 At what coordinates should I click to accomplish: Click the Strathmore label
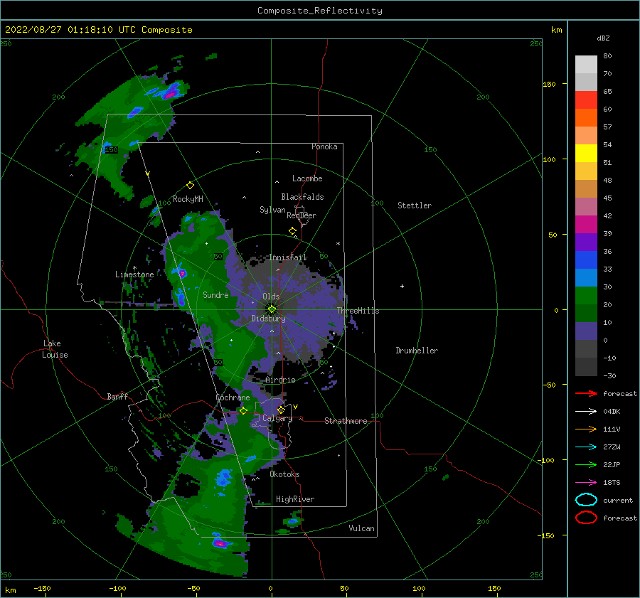pyautogui.click(x=346, y=421)
